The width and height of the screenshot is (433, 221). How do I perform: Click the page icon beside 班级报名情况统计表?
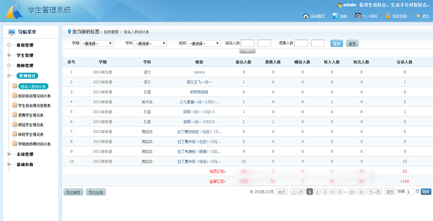coord(15,95)
